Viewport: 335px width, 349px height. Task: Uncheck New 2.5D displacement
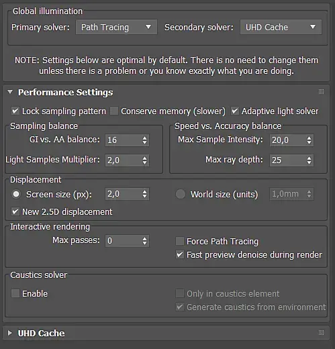pyautogui.click(x=15, y=211)
